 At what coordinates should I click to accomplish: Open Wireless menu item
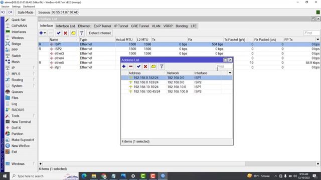(x=18, y=38)
